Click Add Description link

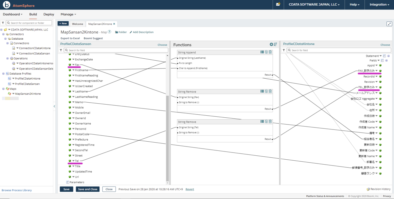click(x=142, y=32)
